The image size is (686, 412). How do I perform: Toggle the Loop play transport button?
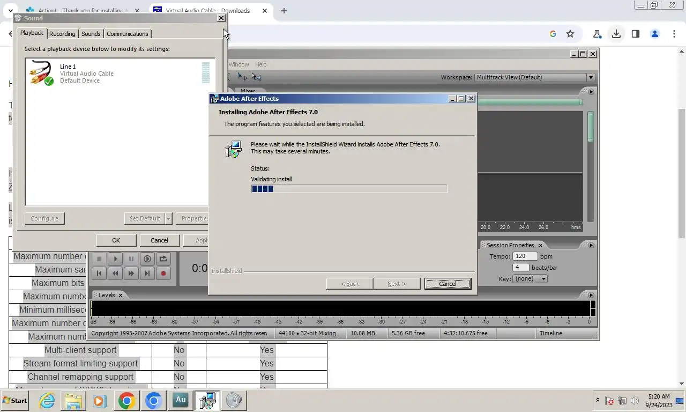click(x=163, y=259)
